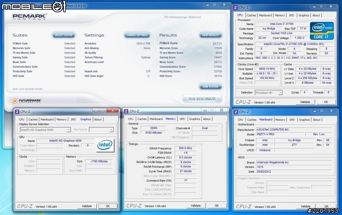
Task: Switch to Caches tab in Graphics CPU-Z window
Action: coord(33,119)
